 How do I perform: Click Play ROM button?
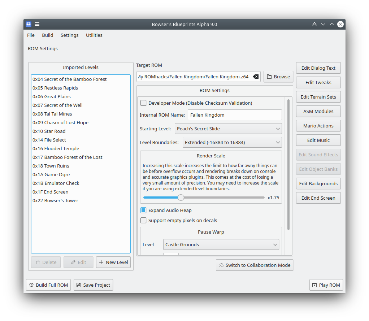tap(326, 285)
